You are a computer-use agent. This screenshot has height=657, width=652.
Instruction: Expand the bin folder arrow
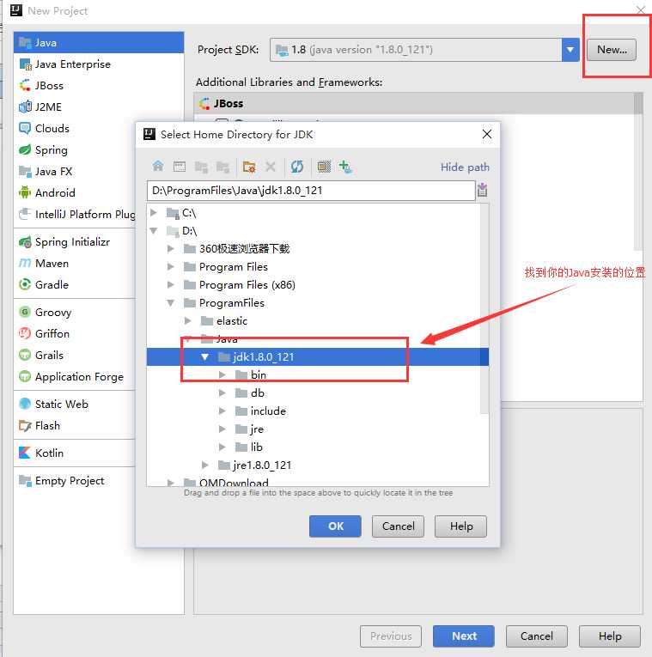coord(222,375)
